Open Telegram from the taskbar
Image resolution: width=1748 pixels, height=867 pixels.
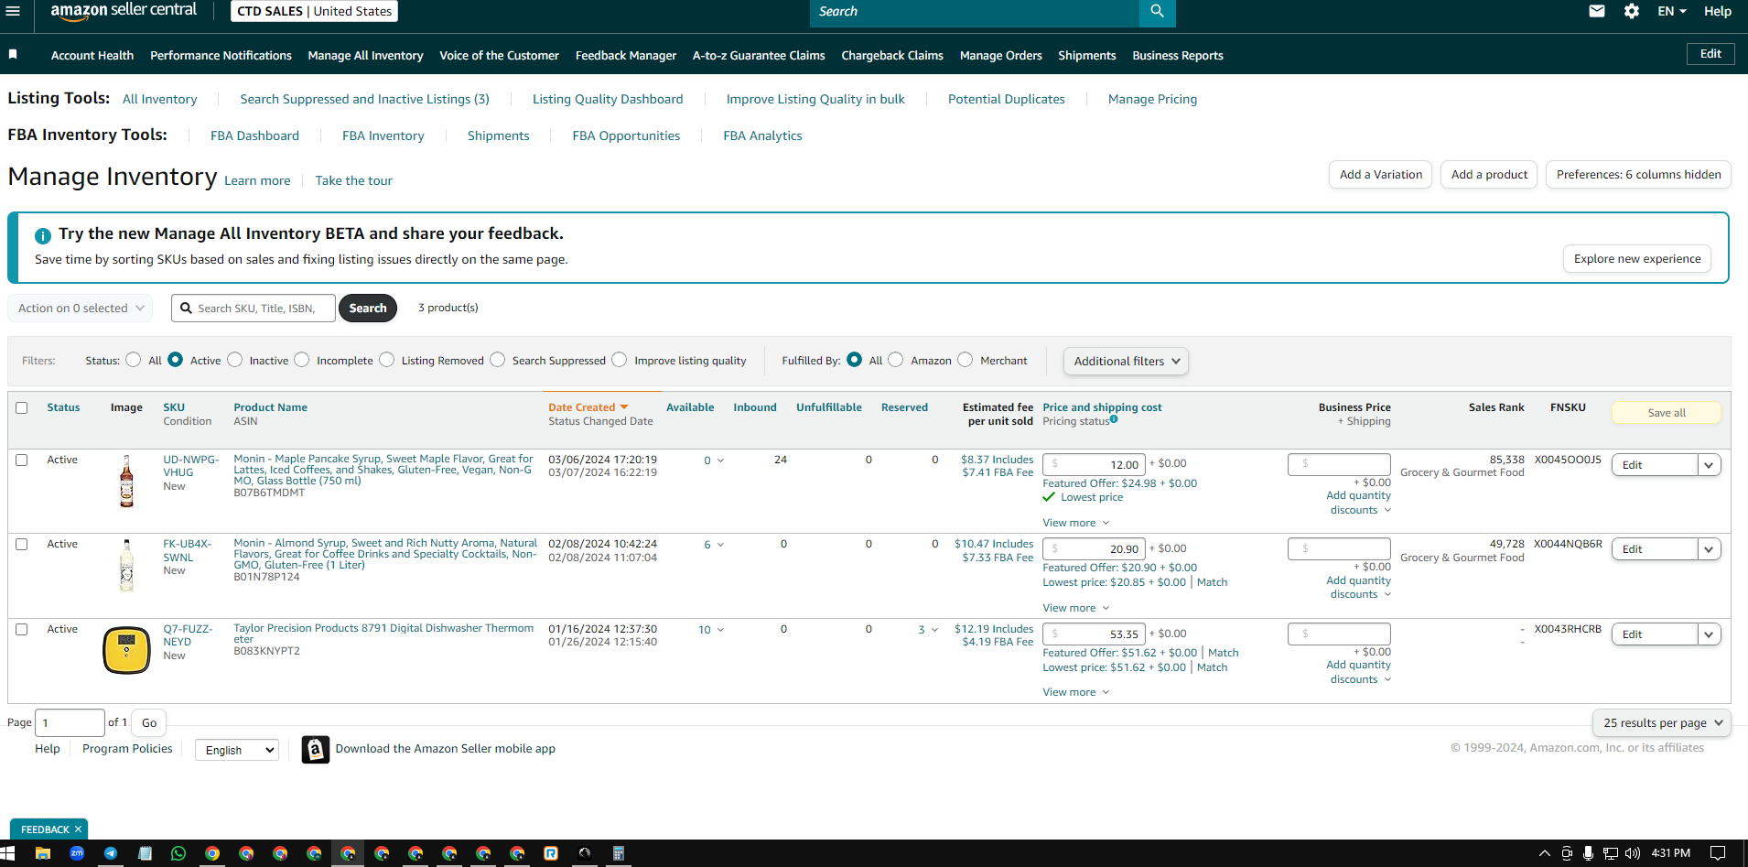coord(111,853)
